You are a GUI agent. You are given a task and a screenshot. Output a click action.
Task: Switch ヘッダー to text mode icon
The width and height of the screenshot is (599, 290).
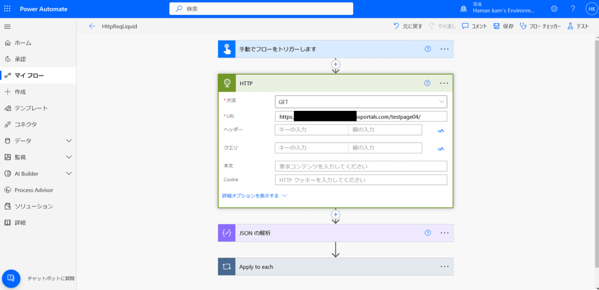(x=441, y=130)
